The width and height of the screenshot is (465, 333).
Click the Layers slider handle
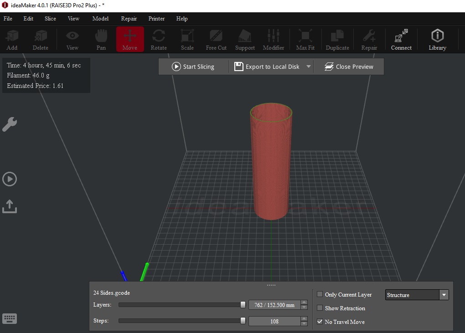coord(243,305)
